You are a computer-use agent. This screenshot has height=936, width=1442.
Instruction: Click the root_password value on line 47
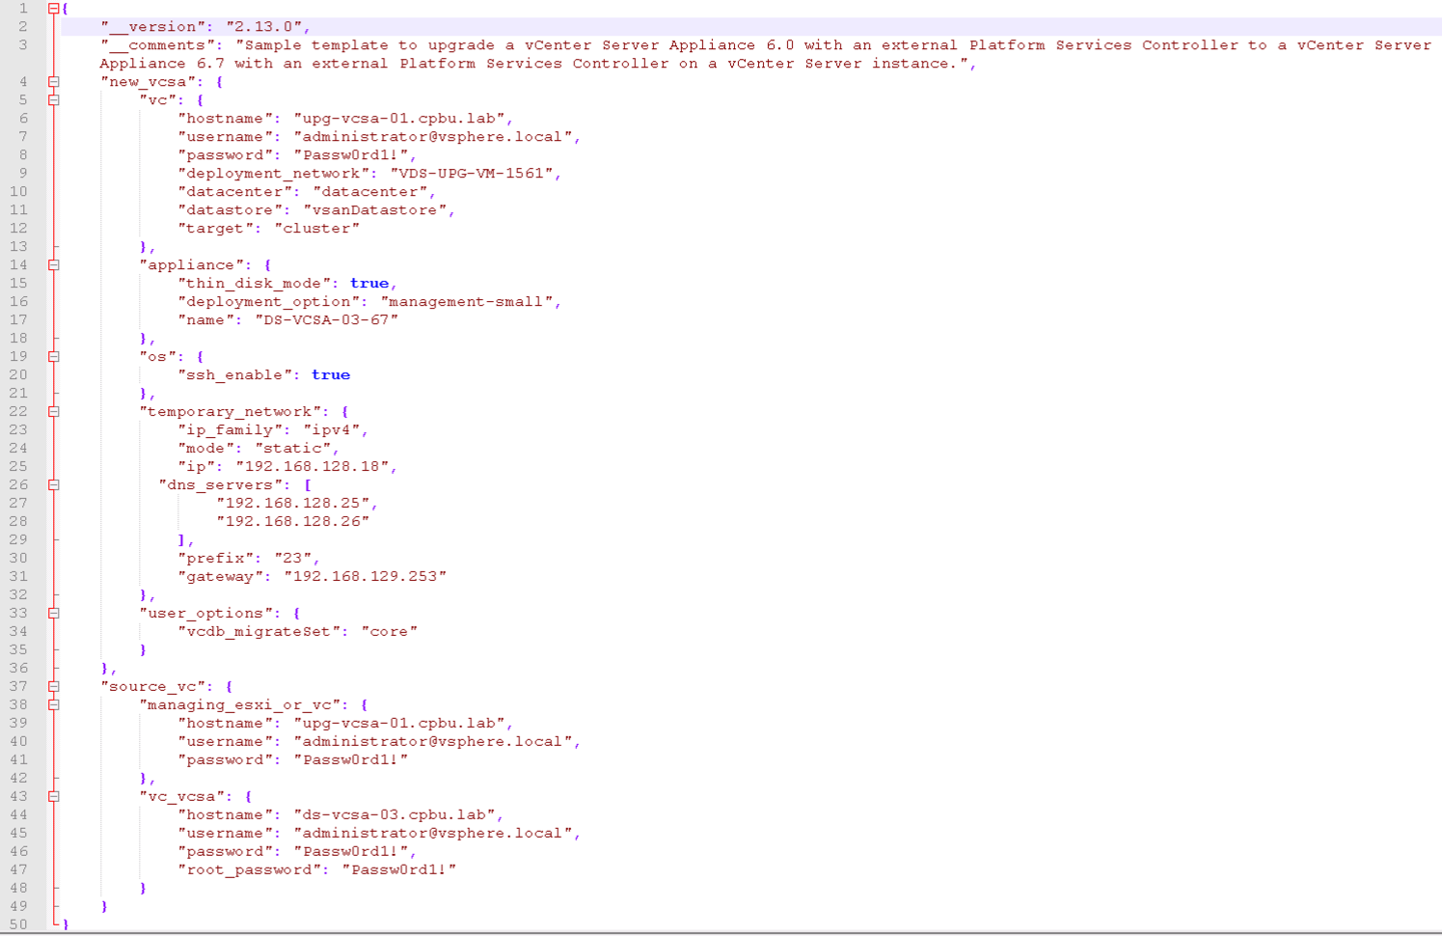pyautogui.click(x=399, y=870)
